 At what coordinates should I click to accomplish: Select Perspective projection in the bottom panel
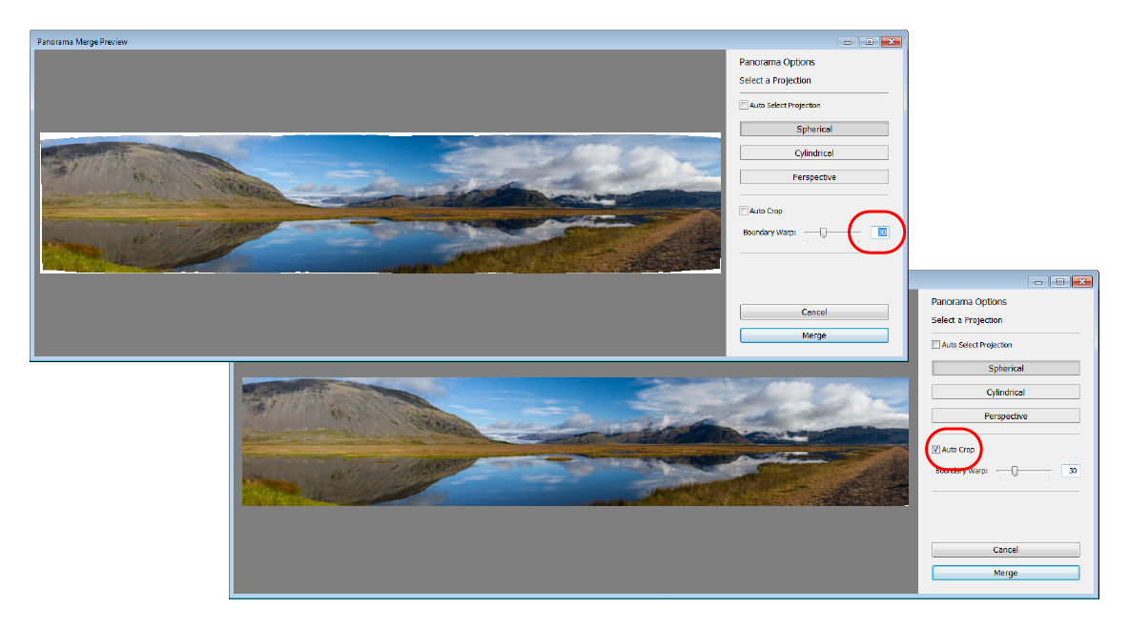point(1005,415)
